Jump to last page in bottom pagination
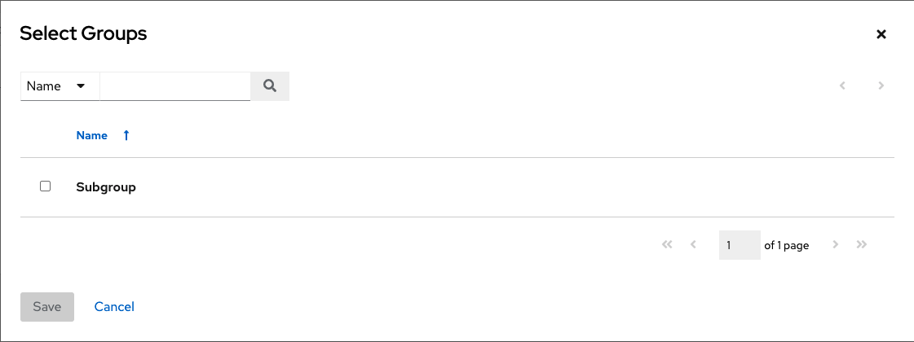This screenshot has height=342, width=914. 861,244
